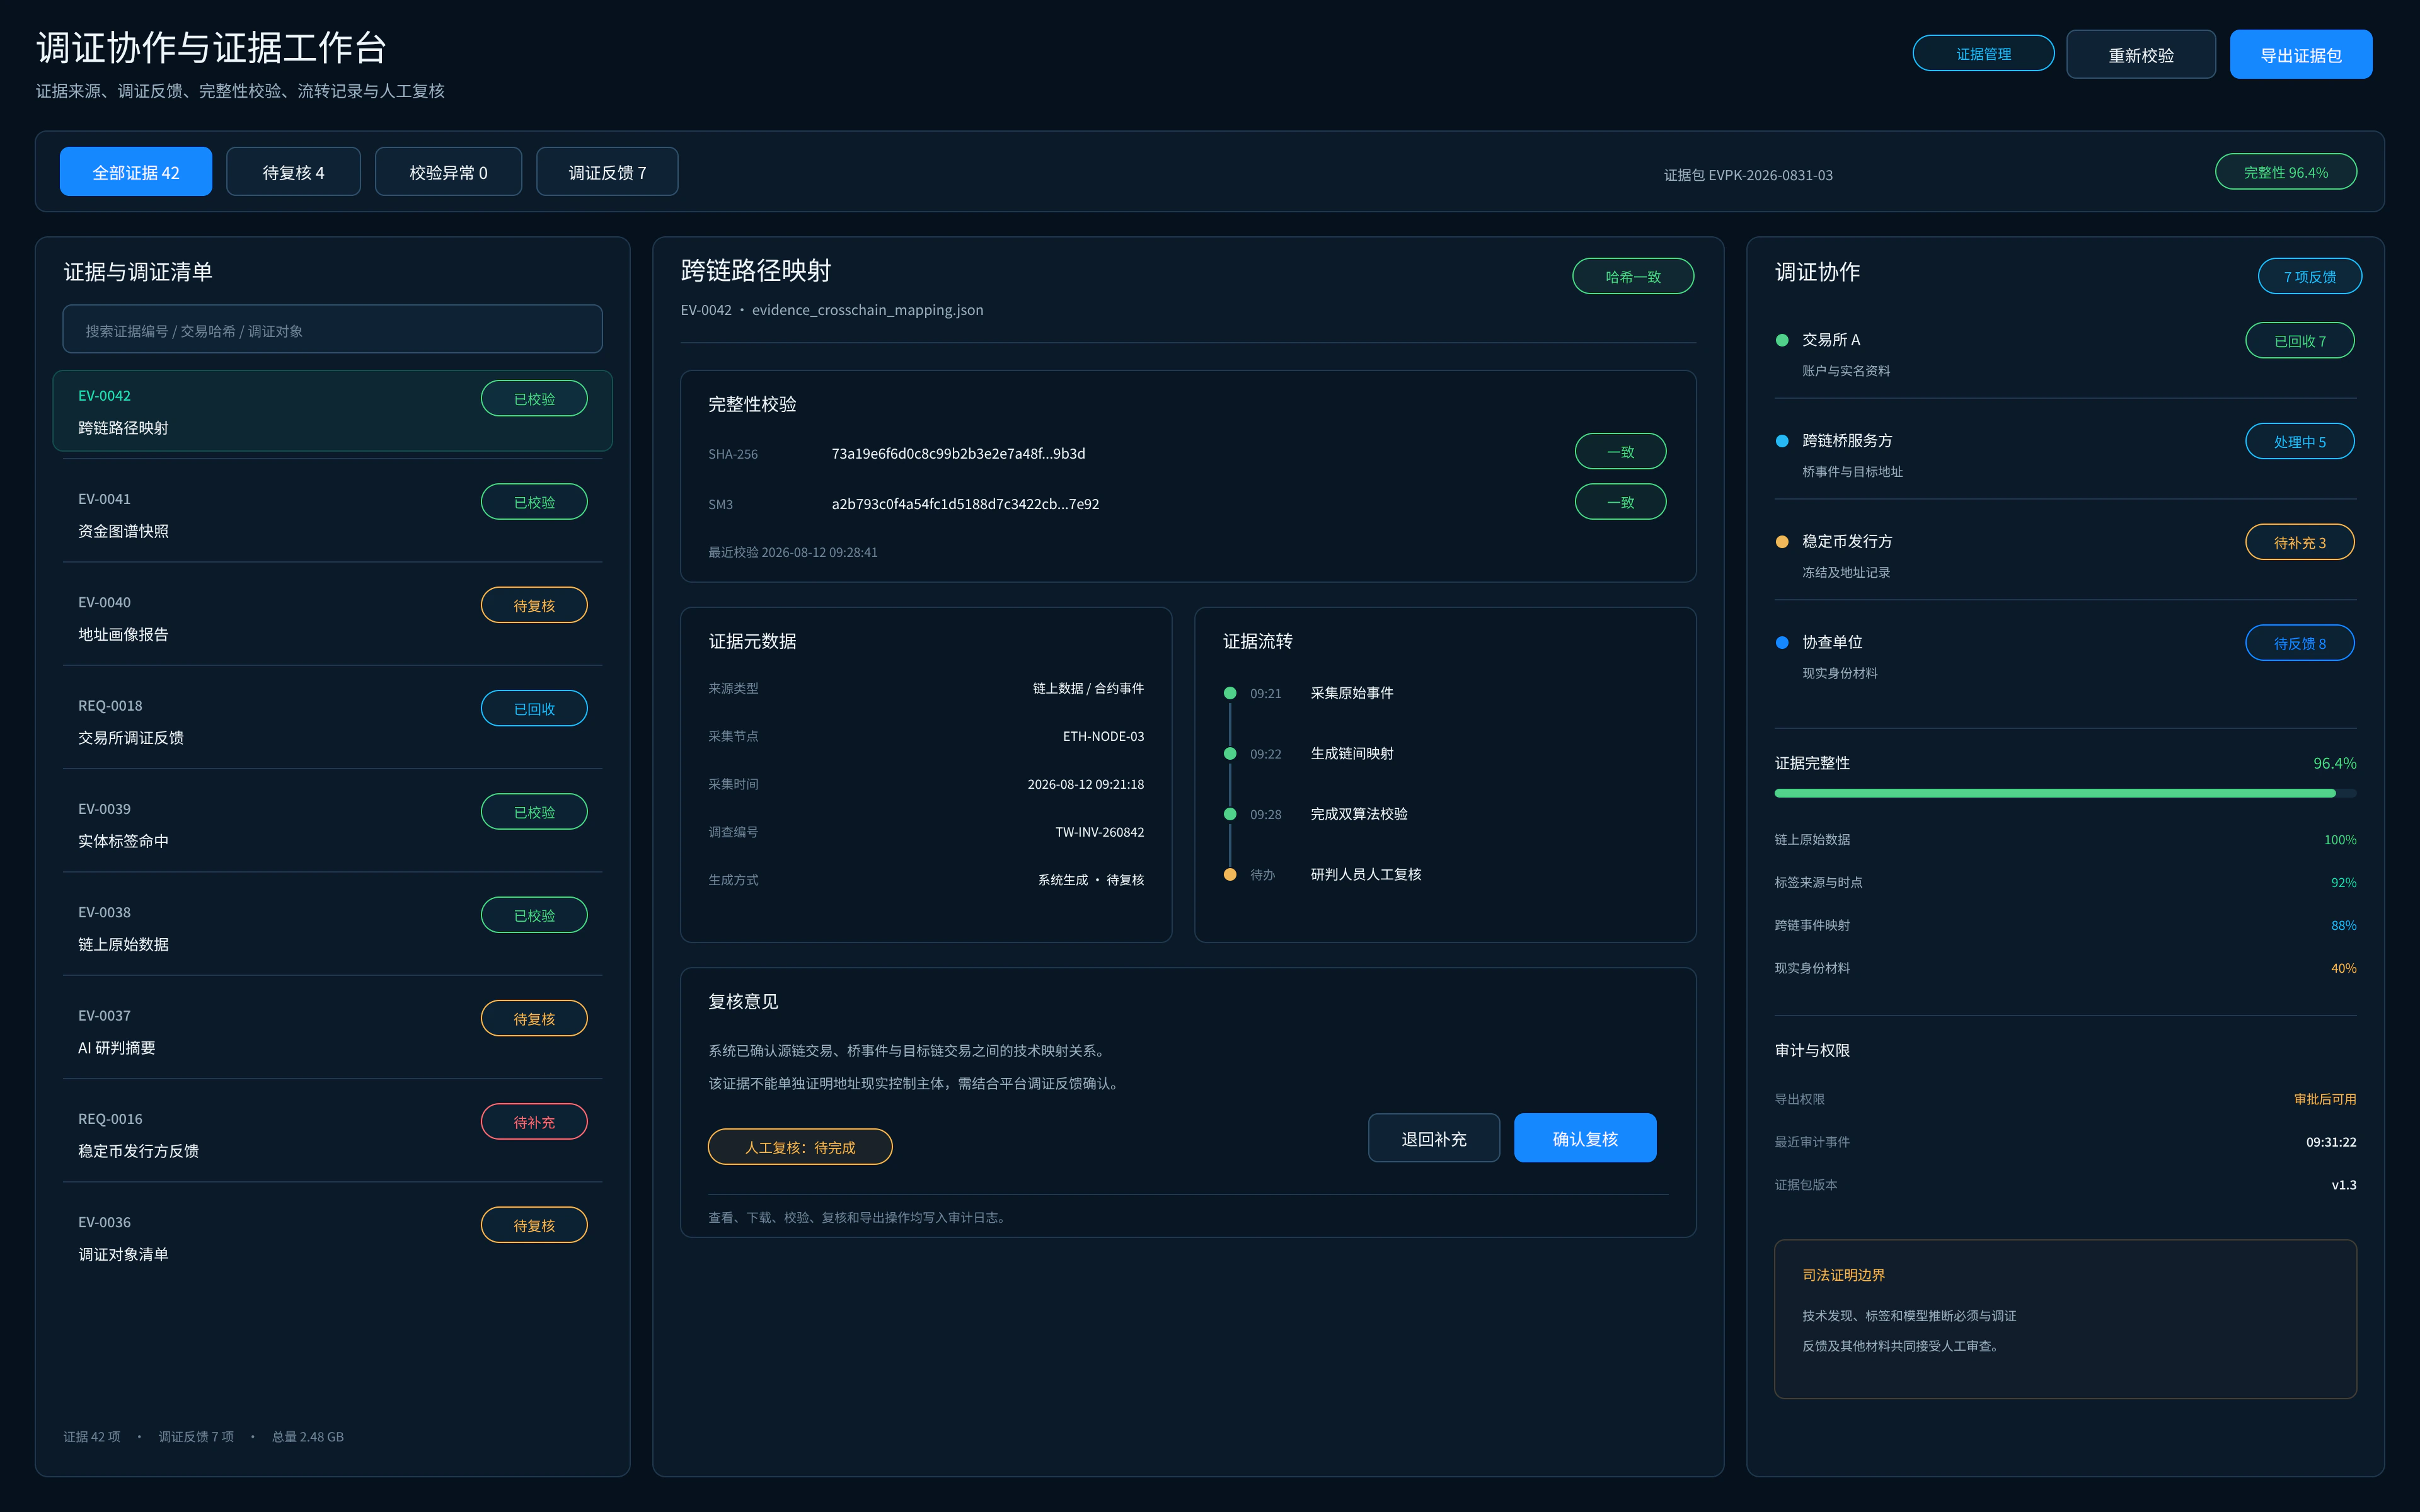The width and height of the screenshot is (2420, 1512).
Task: Click the 09:28 完成双算法校验 timeline marker
Action: click(x=1230, y=814)
